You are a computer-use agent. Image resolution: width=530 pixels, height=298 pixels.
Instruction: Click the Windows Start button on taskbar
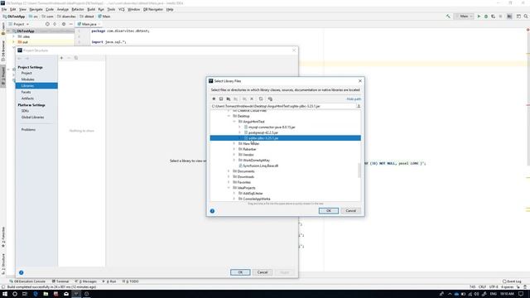5,294
